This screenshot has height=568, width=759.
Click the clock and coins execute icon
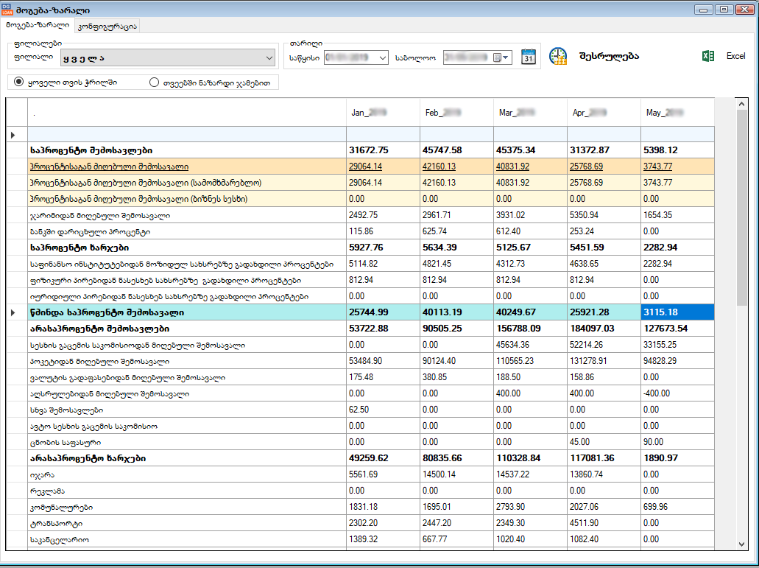coord(559,57)
